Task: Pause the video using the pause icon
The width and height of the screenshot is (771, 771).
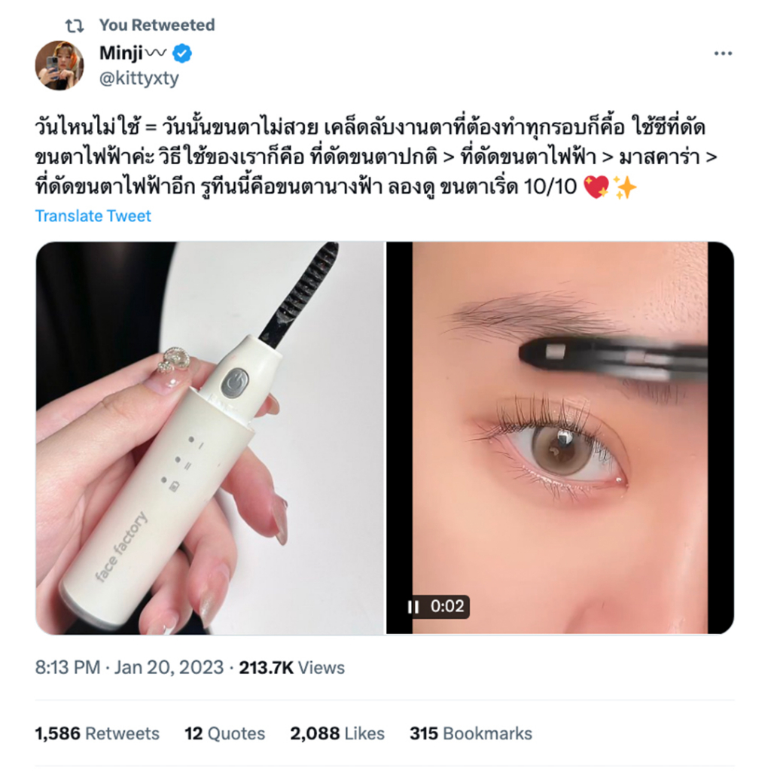Action: click(x=413, y=607)
